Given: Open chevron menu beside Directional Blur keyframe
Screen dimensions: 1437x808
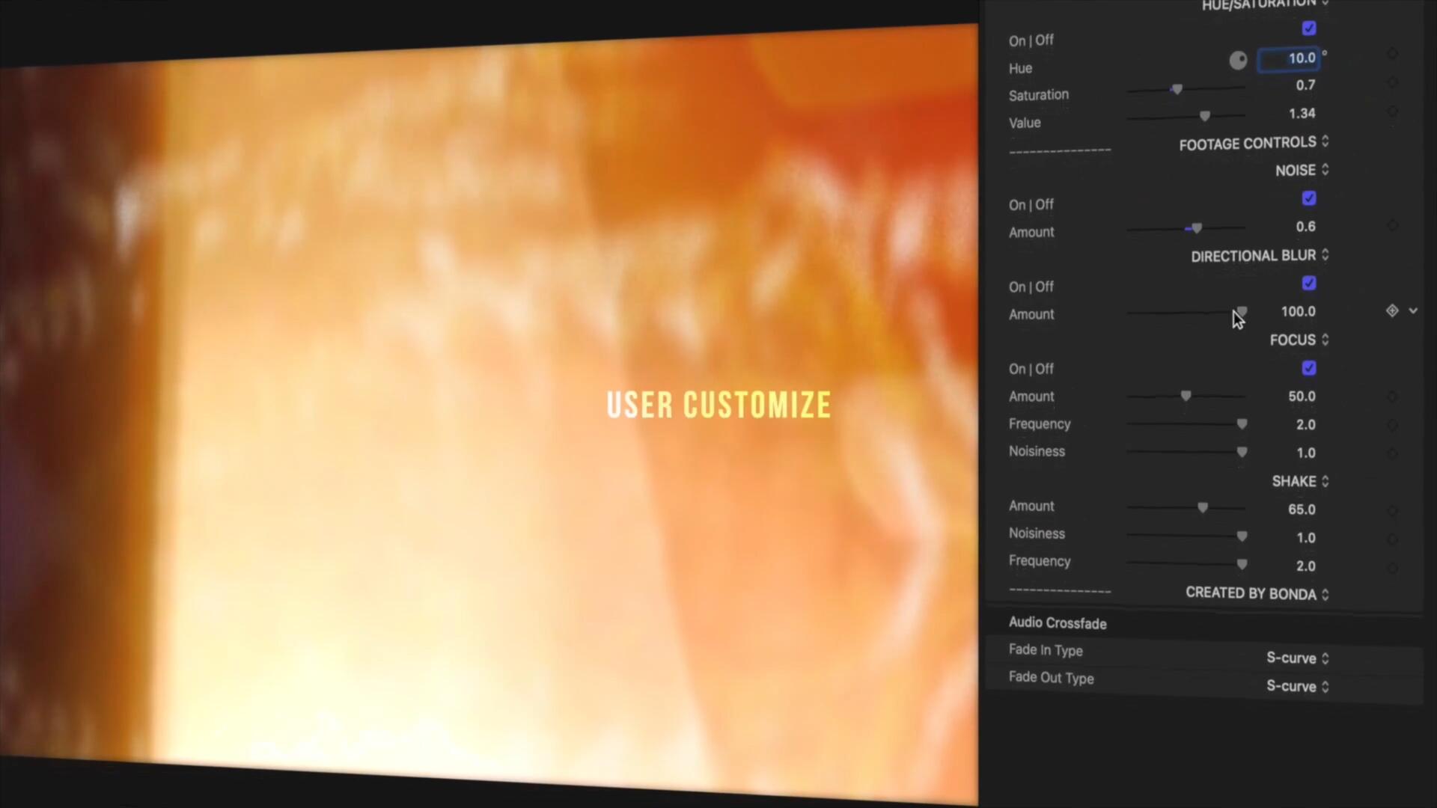Looking at the screenshot, I should (x=1413, y=310).
